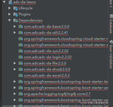Expand com.adc:adc-da-util:2.2.41 dependency
The height and width of the screenshot is (107, 113).
pos(15,33)
